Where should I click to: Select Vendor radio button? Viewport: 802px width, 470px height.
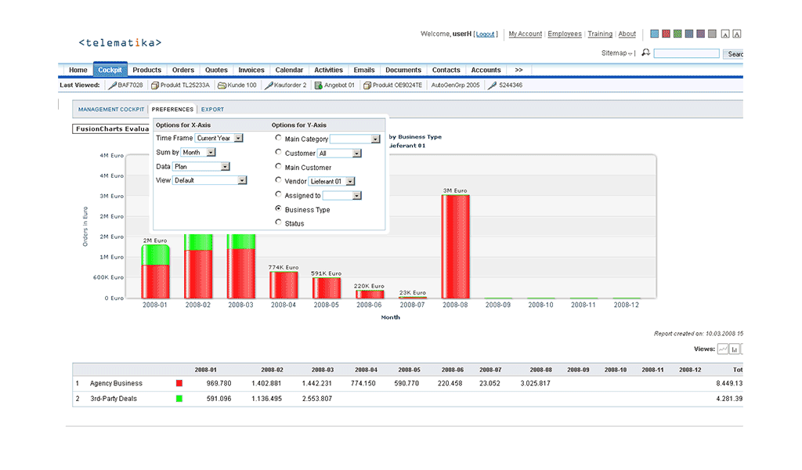tap(278, 180)
